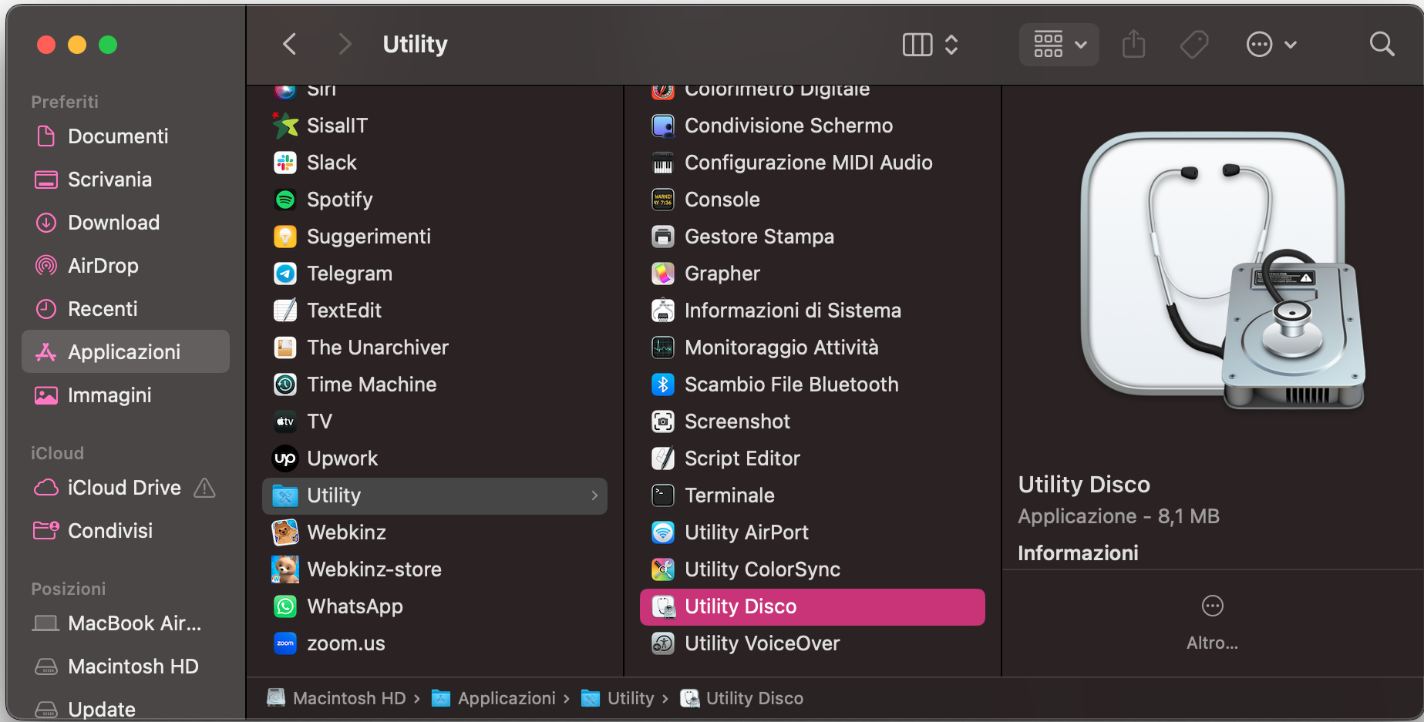This screenshot has height=722, width=1424.
Task: Select Monitoraggio Attività icon
Action: [663, 348]
